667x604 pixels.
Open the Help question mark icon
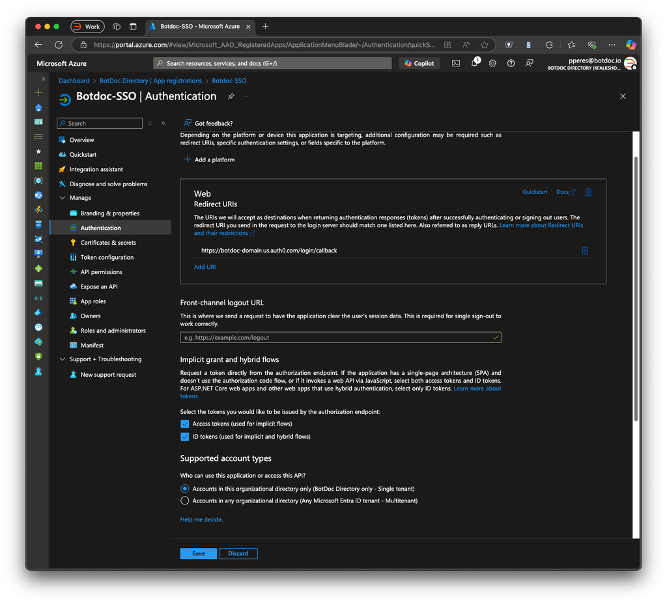pyautogui.click(x=511, y=63)
